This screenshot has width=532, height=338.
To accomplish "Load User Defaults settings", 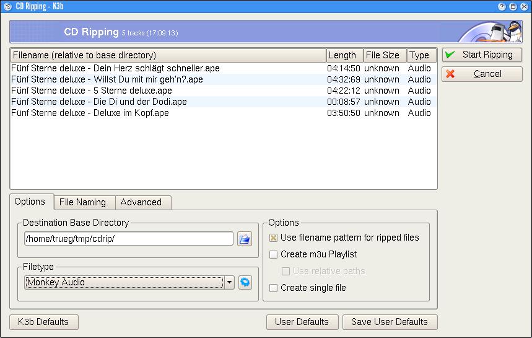I will coord(302,322).
